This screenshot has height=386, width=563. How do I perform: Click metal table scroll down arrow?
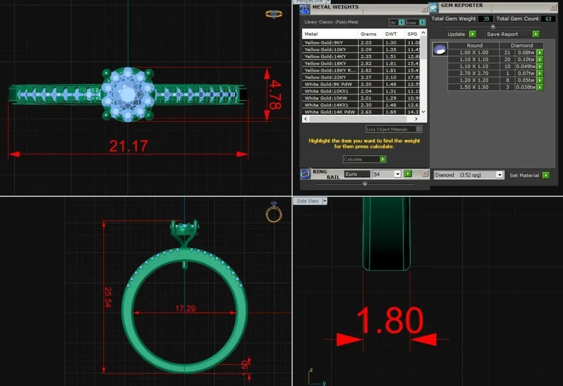424,111
